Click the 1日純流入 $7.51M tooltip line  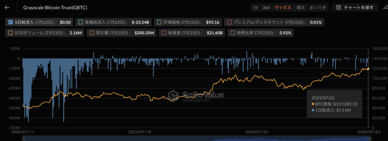[331, 110]
